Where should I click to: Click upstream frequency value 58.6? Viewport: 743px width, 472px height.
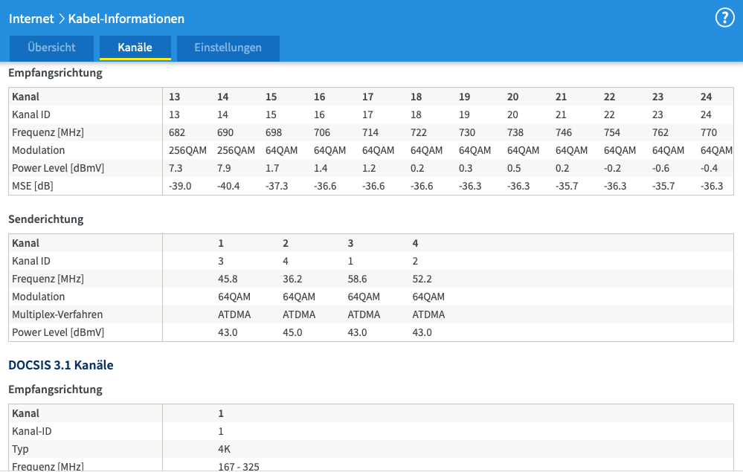357,279
